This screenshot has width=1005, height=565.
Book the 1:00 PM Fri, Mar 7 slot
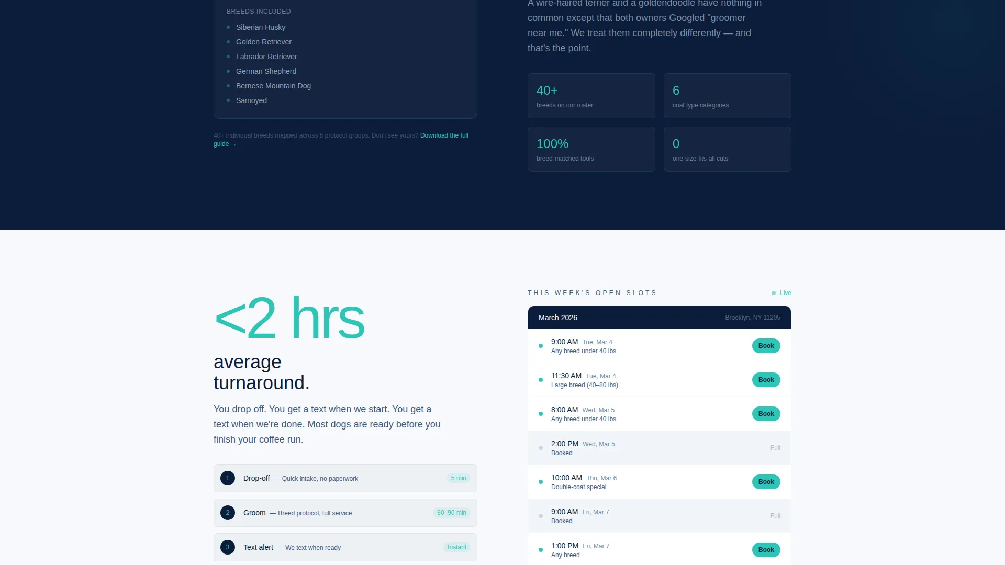(x=766, y=550)
